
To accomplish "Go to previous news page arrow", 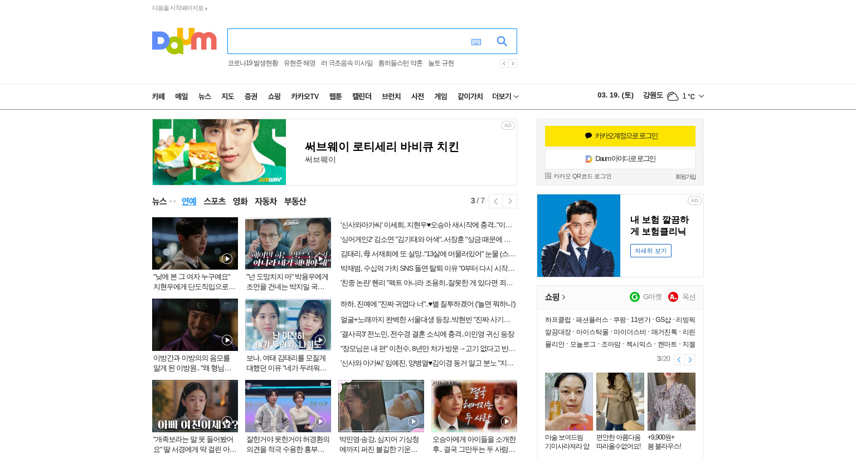I will point(495,201).
